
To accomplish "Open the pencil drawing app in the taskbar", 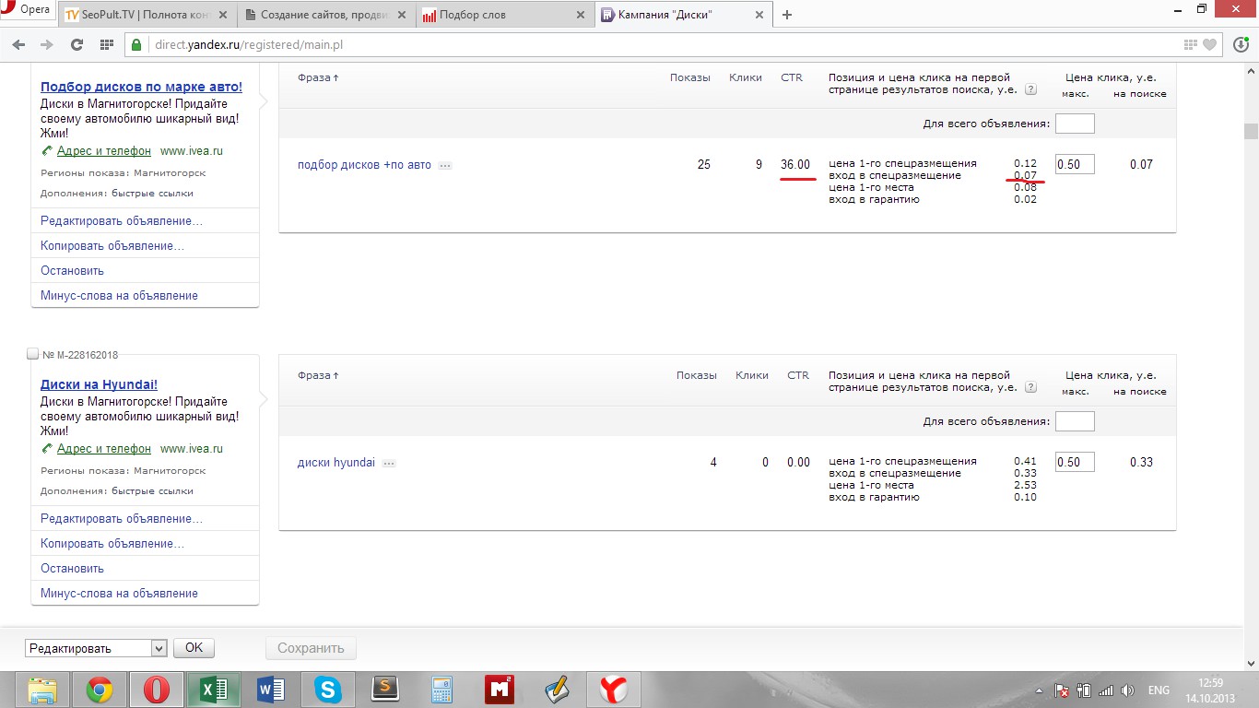I will click(556, 690).
